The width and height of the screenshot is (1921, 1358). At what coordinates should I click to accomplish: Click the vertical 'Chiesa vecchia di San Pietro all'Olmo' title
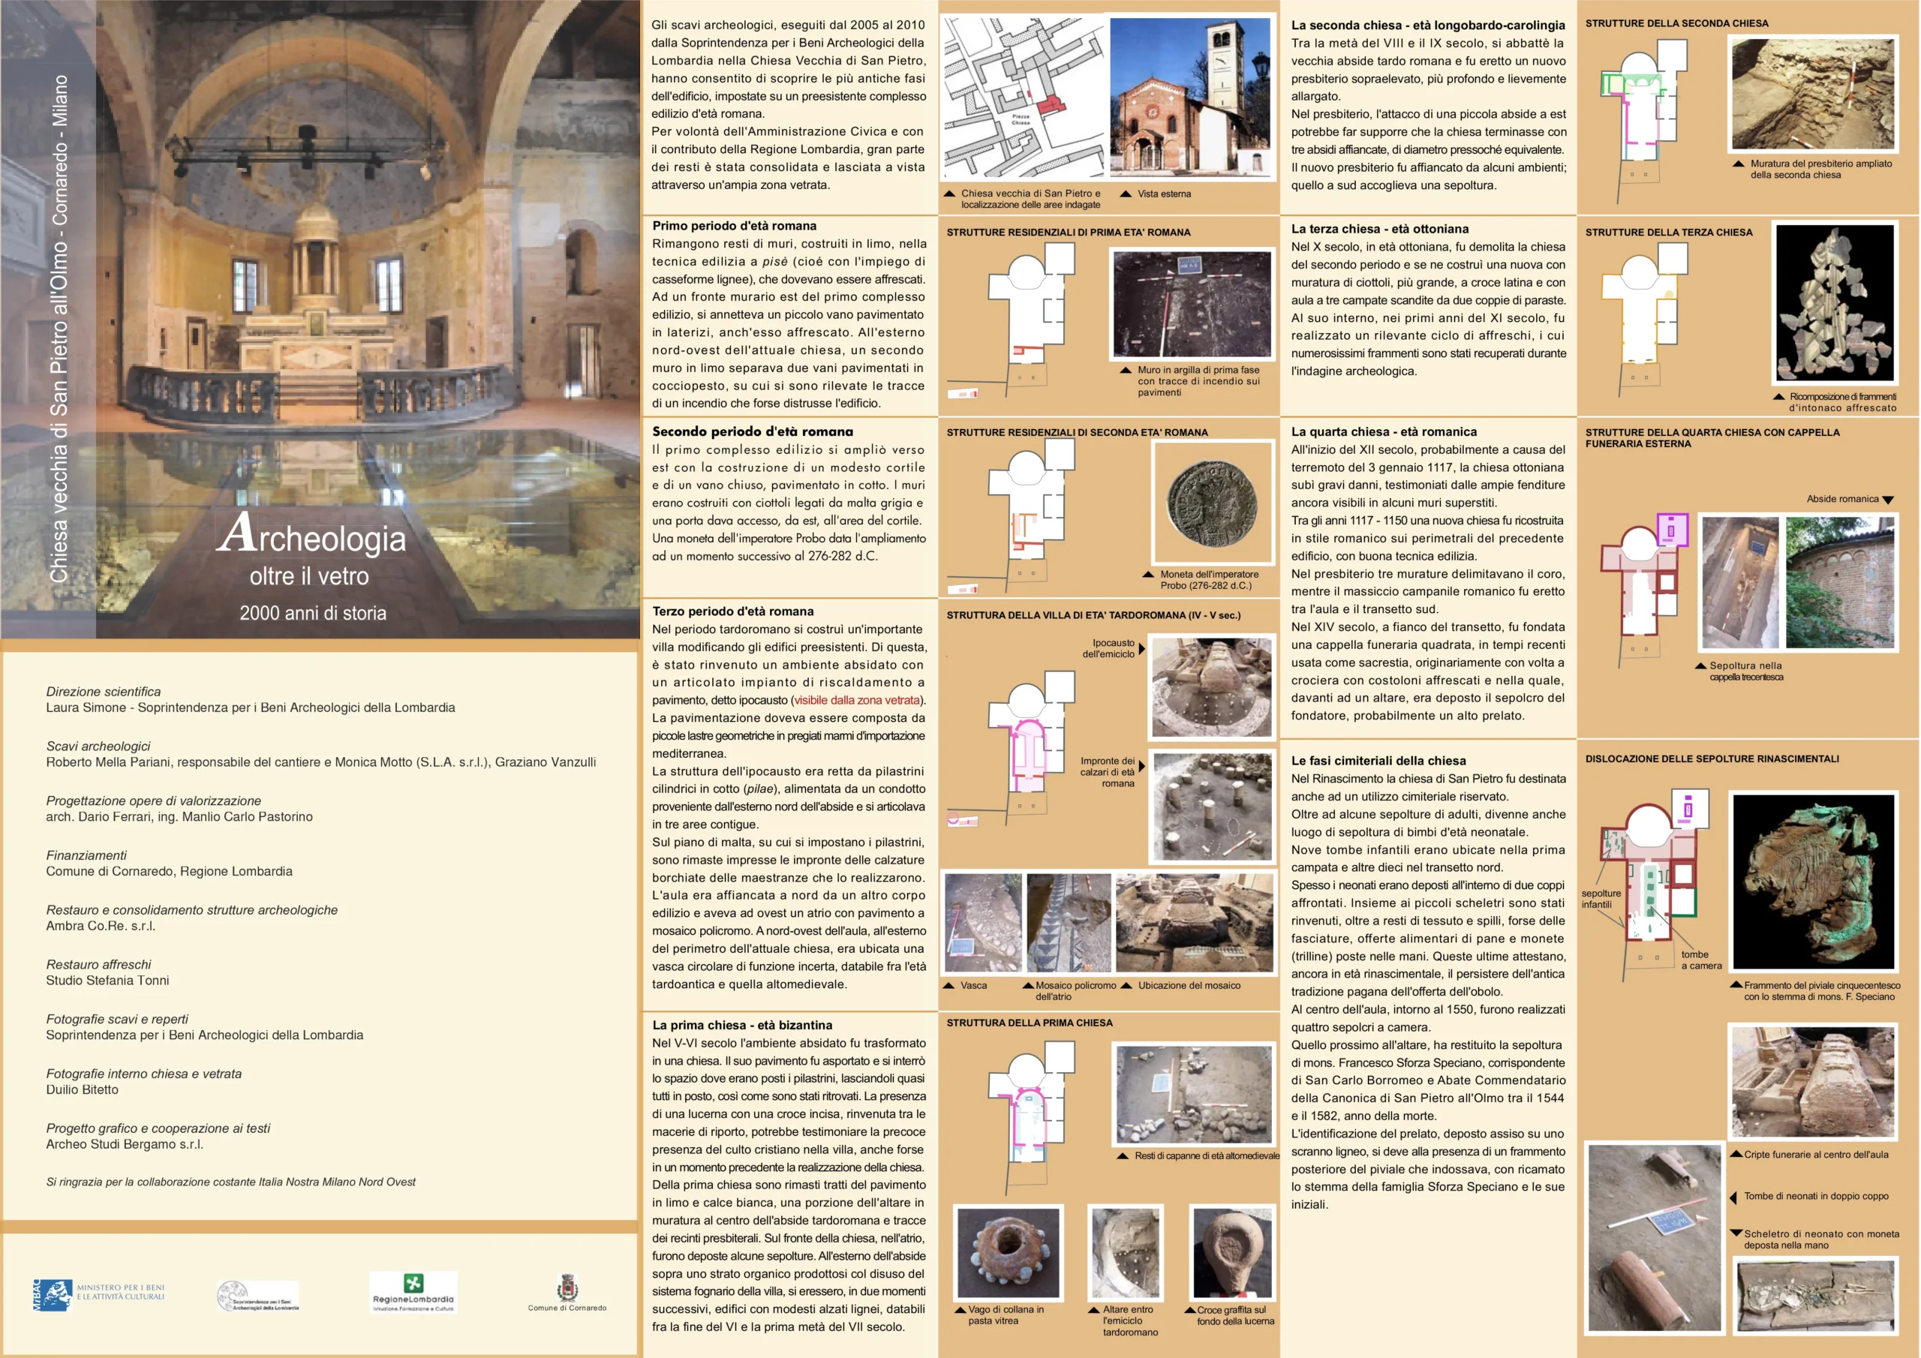(x=59, y=329)
